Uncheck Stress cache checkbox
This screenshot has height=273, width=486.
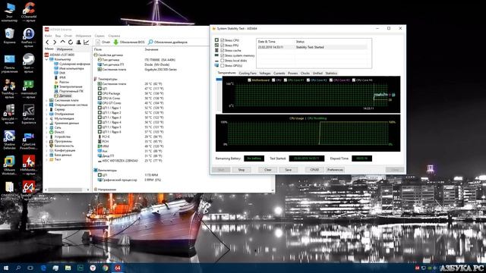coord(222,50)
